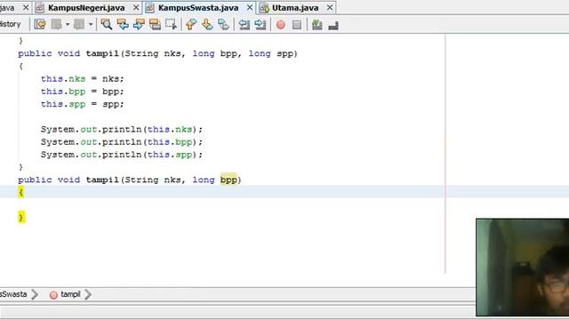Image resolution: width=569 pixels, height=320 pixels.
Task: Toggle Rectangular Selection icon
Action: click(171, 24)
